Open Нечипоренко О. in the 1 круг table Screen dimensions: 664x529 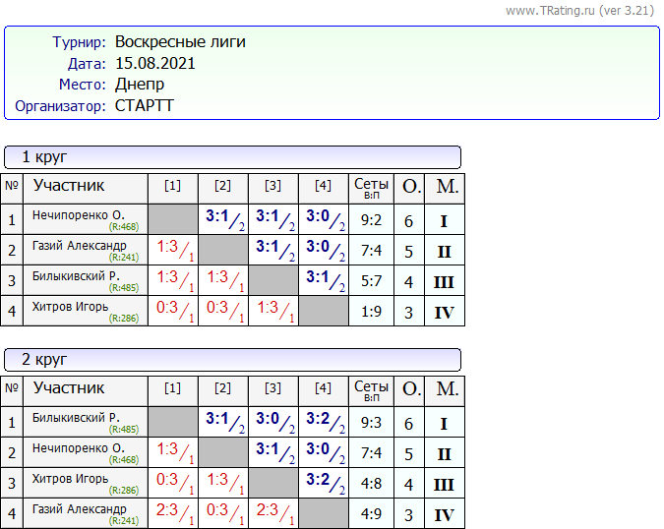[x=78, y=215]
